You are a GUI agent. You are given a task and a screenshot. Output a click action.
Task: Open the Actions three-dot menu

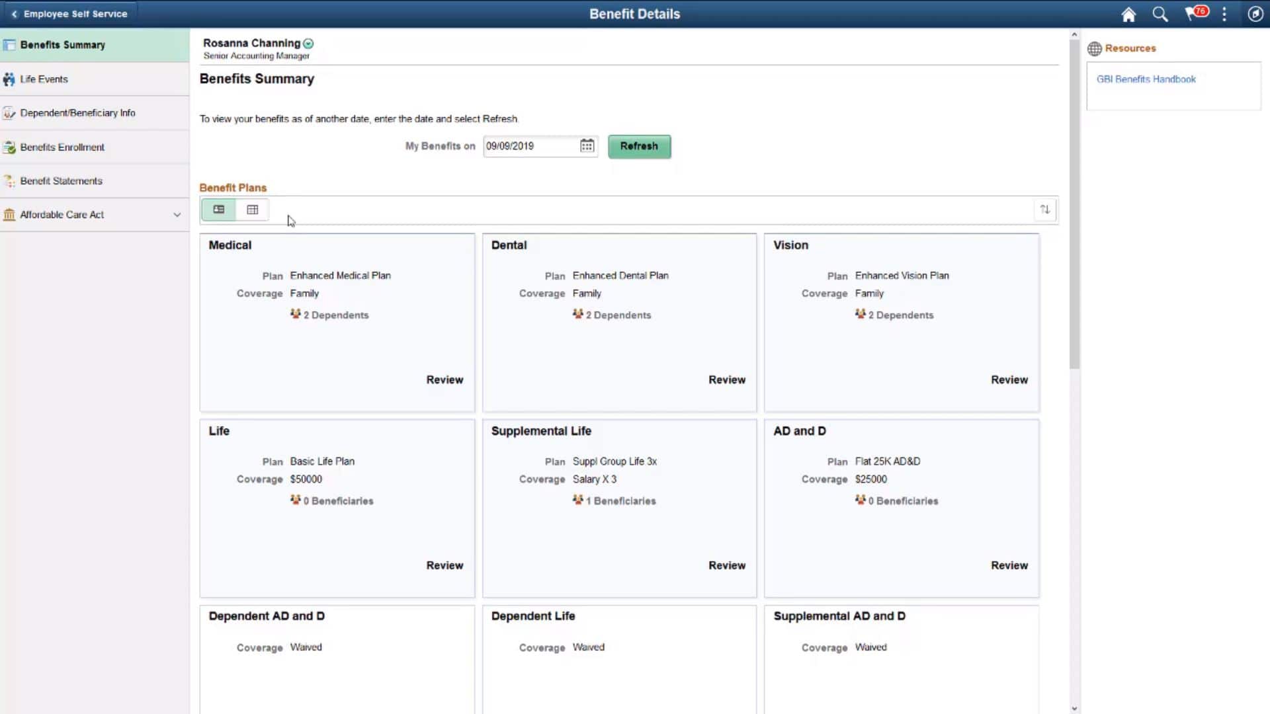click(x=1224, y=14)
